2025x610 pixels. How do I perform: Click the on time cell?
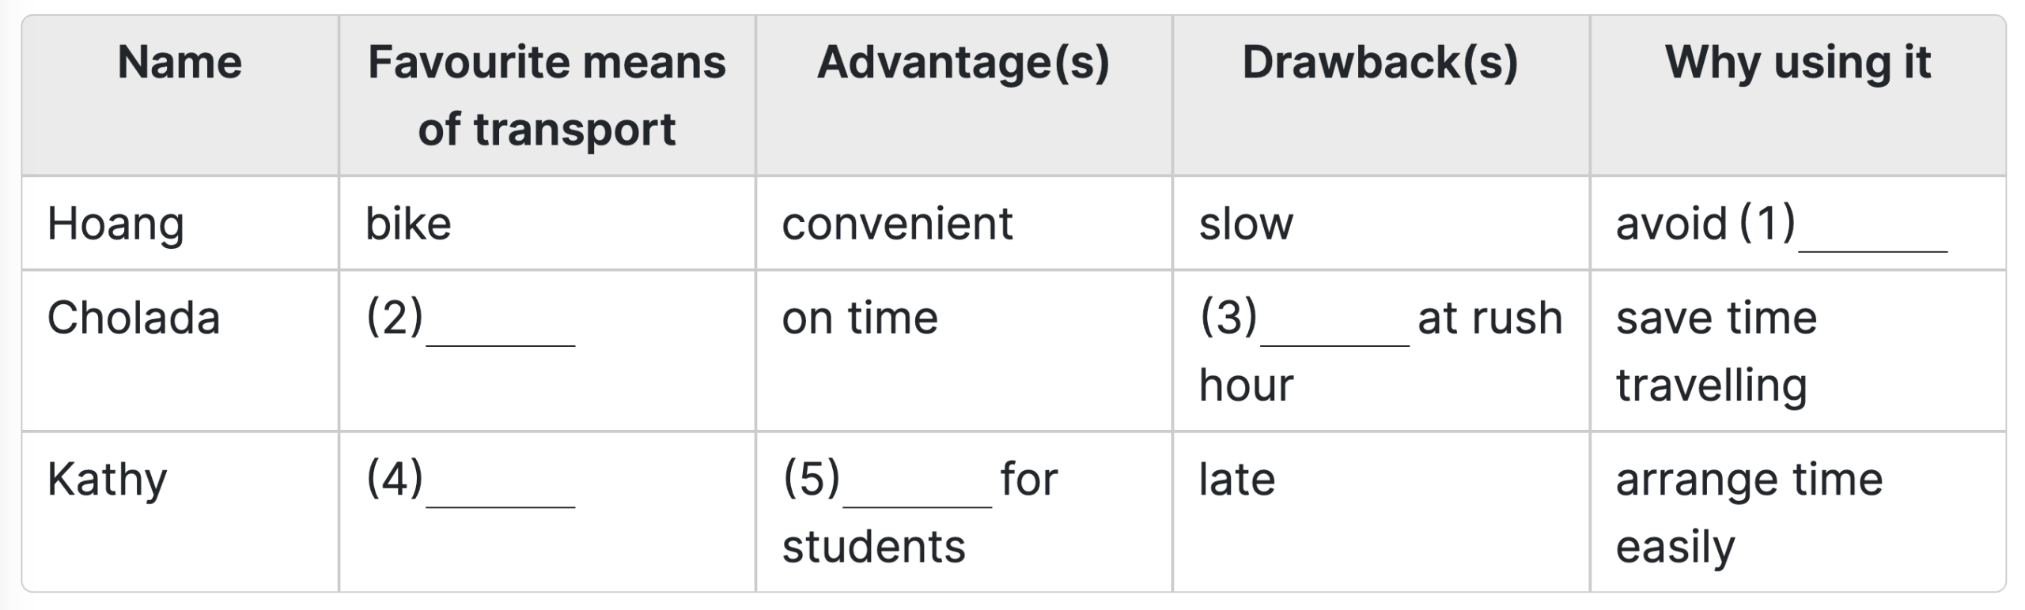click(x=860, y=319)
